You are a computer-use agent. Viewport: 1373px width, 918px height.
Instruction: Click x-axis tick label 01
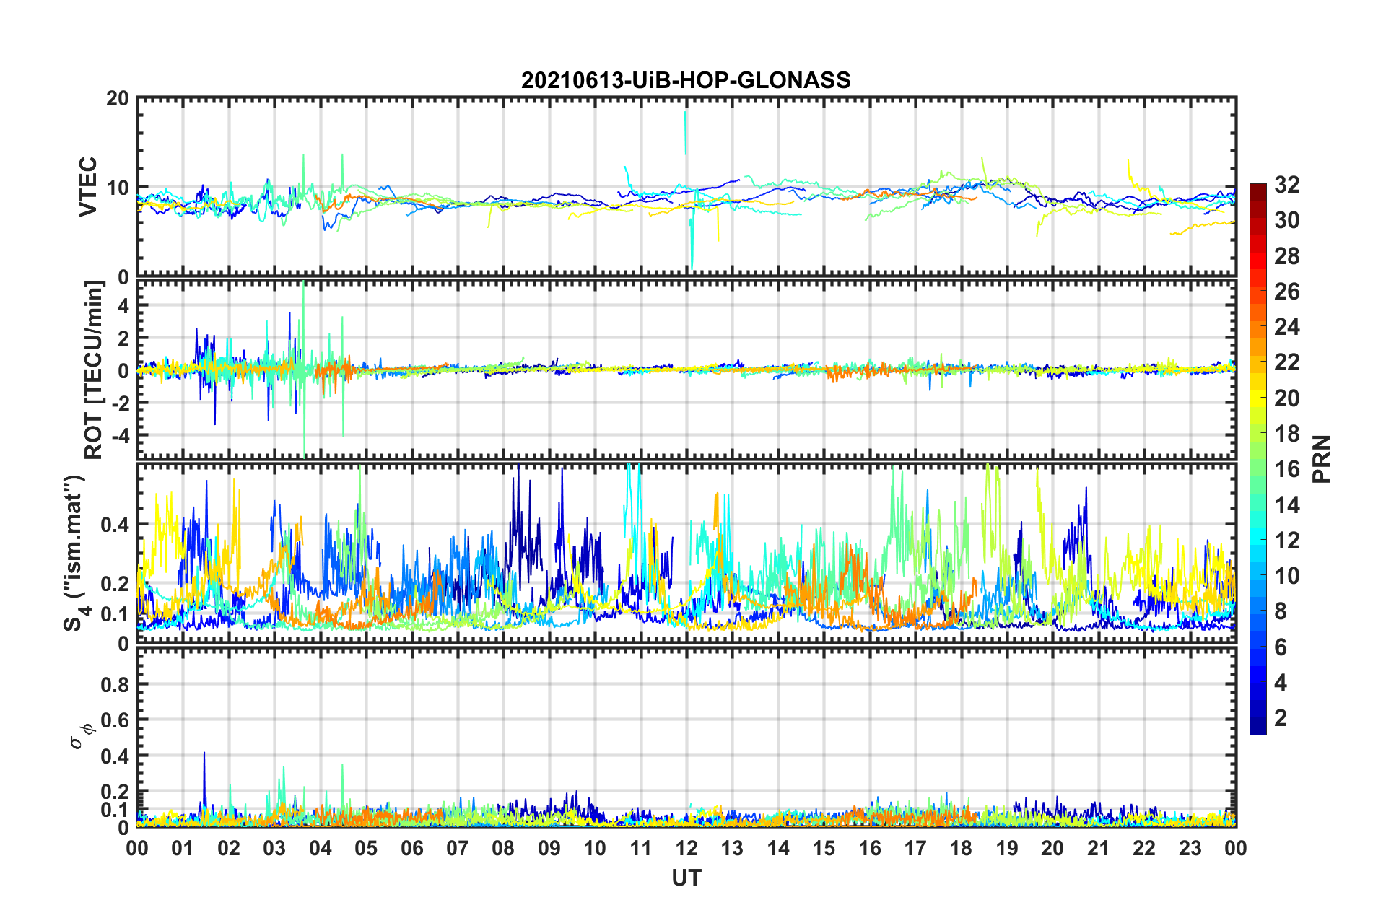tap(183, 848)
